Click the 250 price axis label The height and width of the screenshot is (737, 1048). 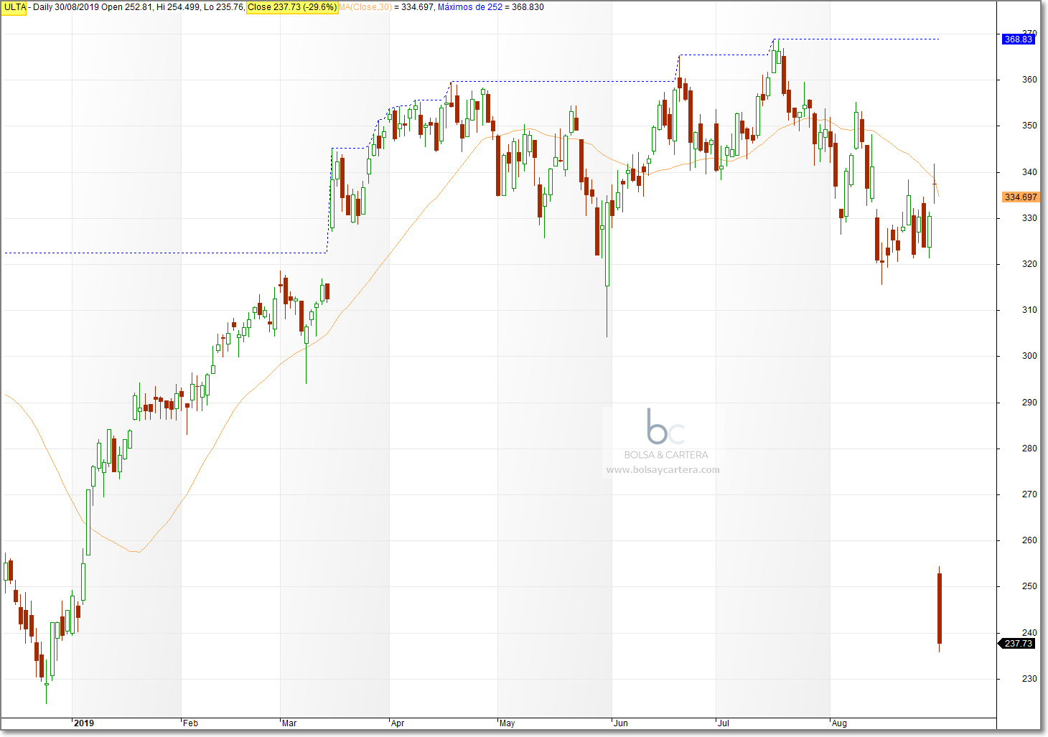click(x=1029, y=586)
